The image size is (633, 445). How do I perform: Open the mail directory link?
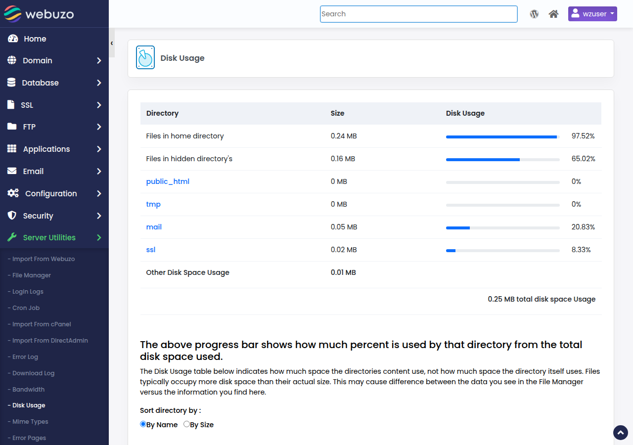154,227
